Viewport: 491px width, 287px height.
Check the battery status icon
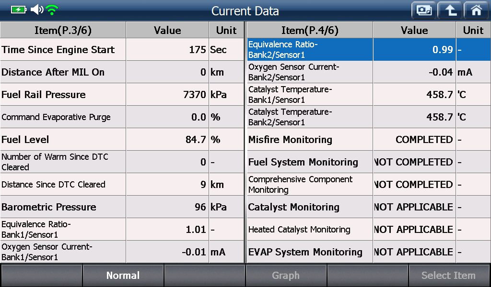pyautogui.click(x=19, y=10)
